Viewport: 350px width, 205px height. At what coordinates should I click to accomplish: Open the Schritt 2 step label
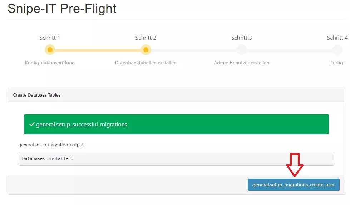pos(146,38)
